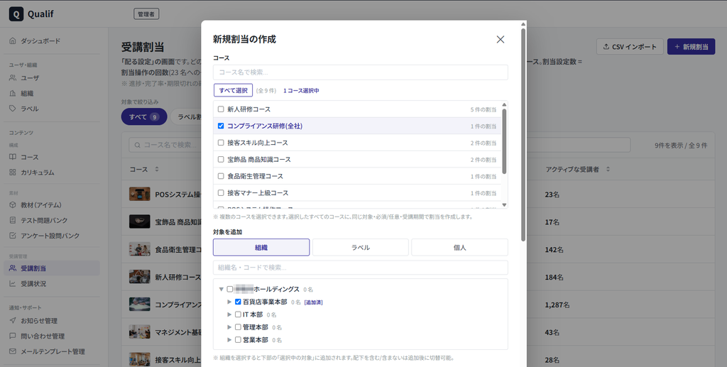This screenshot has height=367, width=727.
Task: Click the 問い合わせ管理 chat icon
Action: coord(13,336)
